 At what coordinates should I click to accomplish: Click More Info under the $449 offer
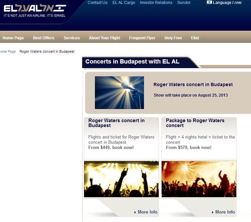(x=148, y=212)
